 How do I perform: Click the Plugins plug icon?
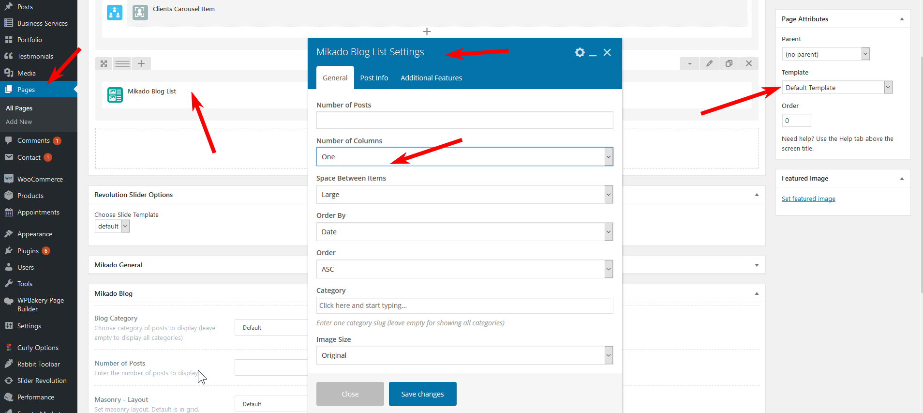9,251
